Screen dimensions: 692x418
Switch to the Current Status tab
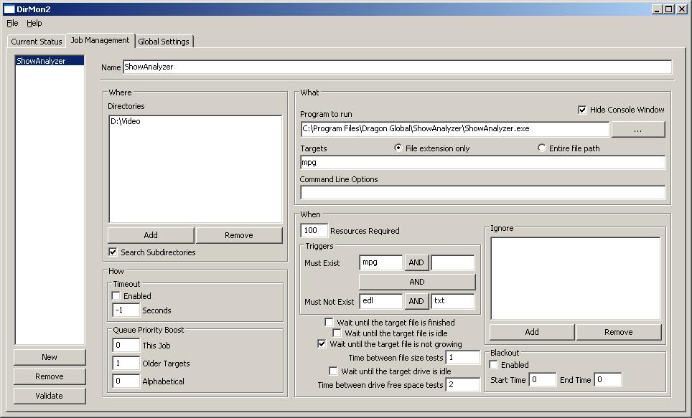(x=37, y=42)
